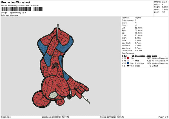The image size is (169, 119).
Task: Click the 'Created By:' footer label
Action: tap(6, 117)
